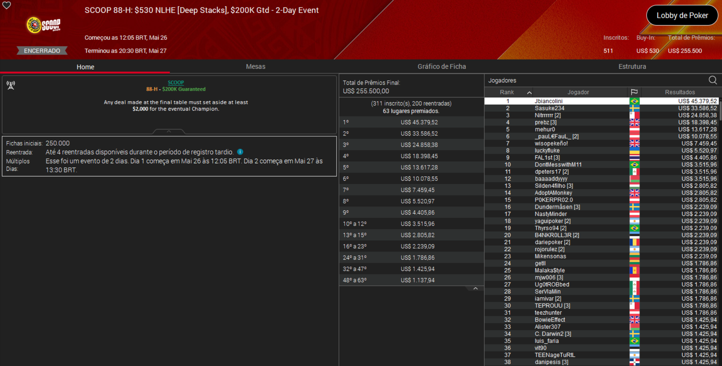Screen dimensions: 722x366
Task: Select player row Ug0tROBbed
Action: coord(601,285)
